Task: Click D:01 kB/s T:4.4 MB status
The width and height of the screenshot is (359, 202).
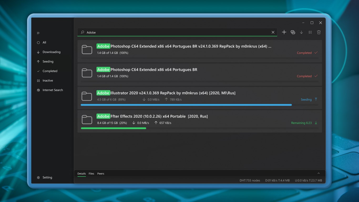Action: [277, 180]
